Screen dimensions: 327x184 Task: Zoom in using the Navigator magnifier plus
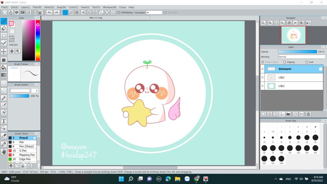(270, 23)
